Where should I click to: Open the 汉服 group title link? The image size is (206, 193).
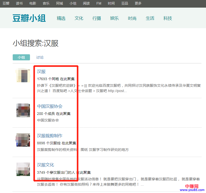[x=41, y=72]
